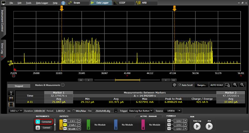Select marker 2 flag on the graph
The image size is (249, 133).
pos(175,8)
